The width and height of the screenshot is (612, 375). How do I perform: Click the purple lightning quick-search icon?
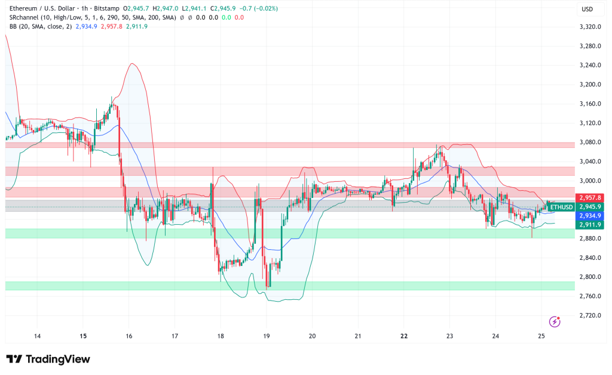pyautogui.click(x=555, y=322)
